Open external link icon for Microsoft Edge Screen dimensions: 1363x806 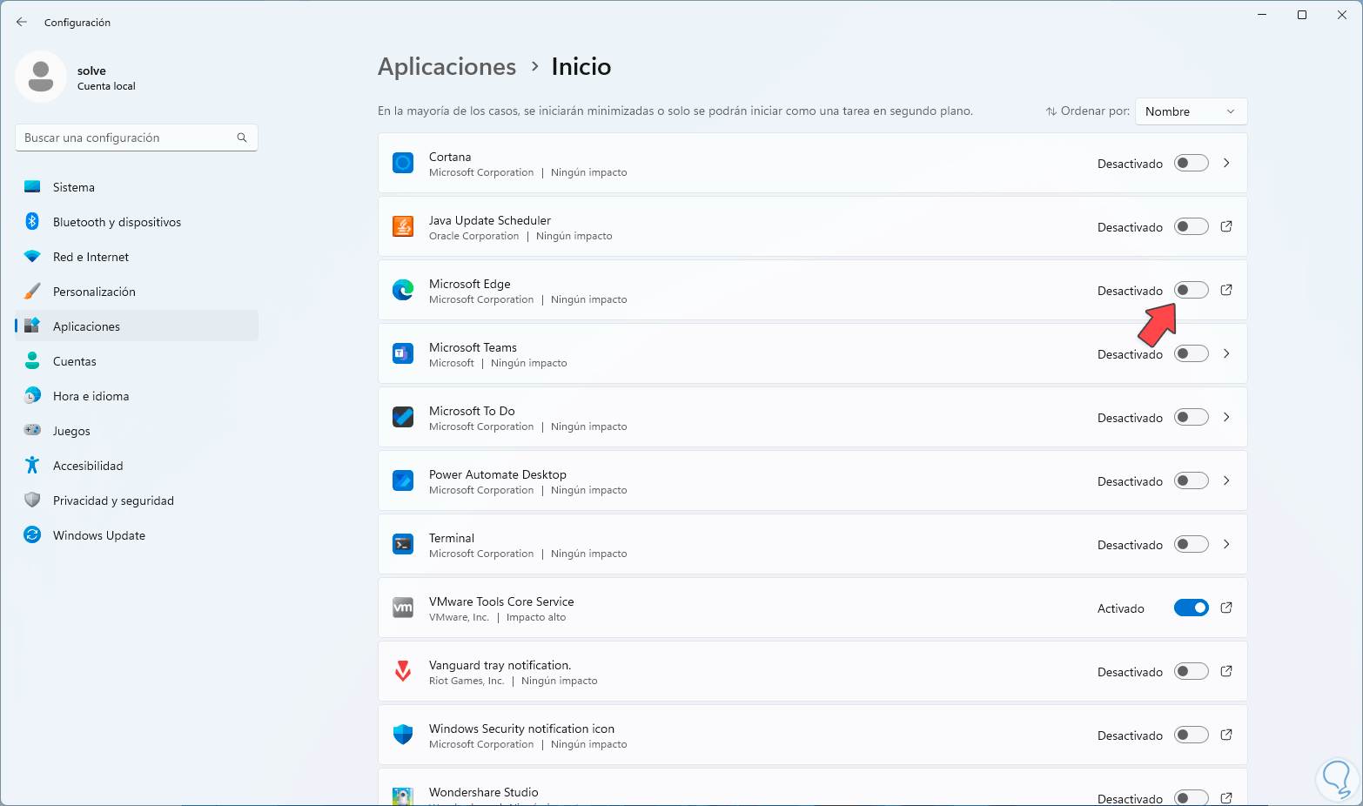(1226, 291)
